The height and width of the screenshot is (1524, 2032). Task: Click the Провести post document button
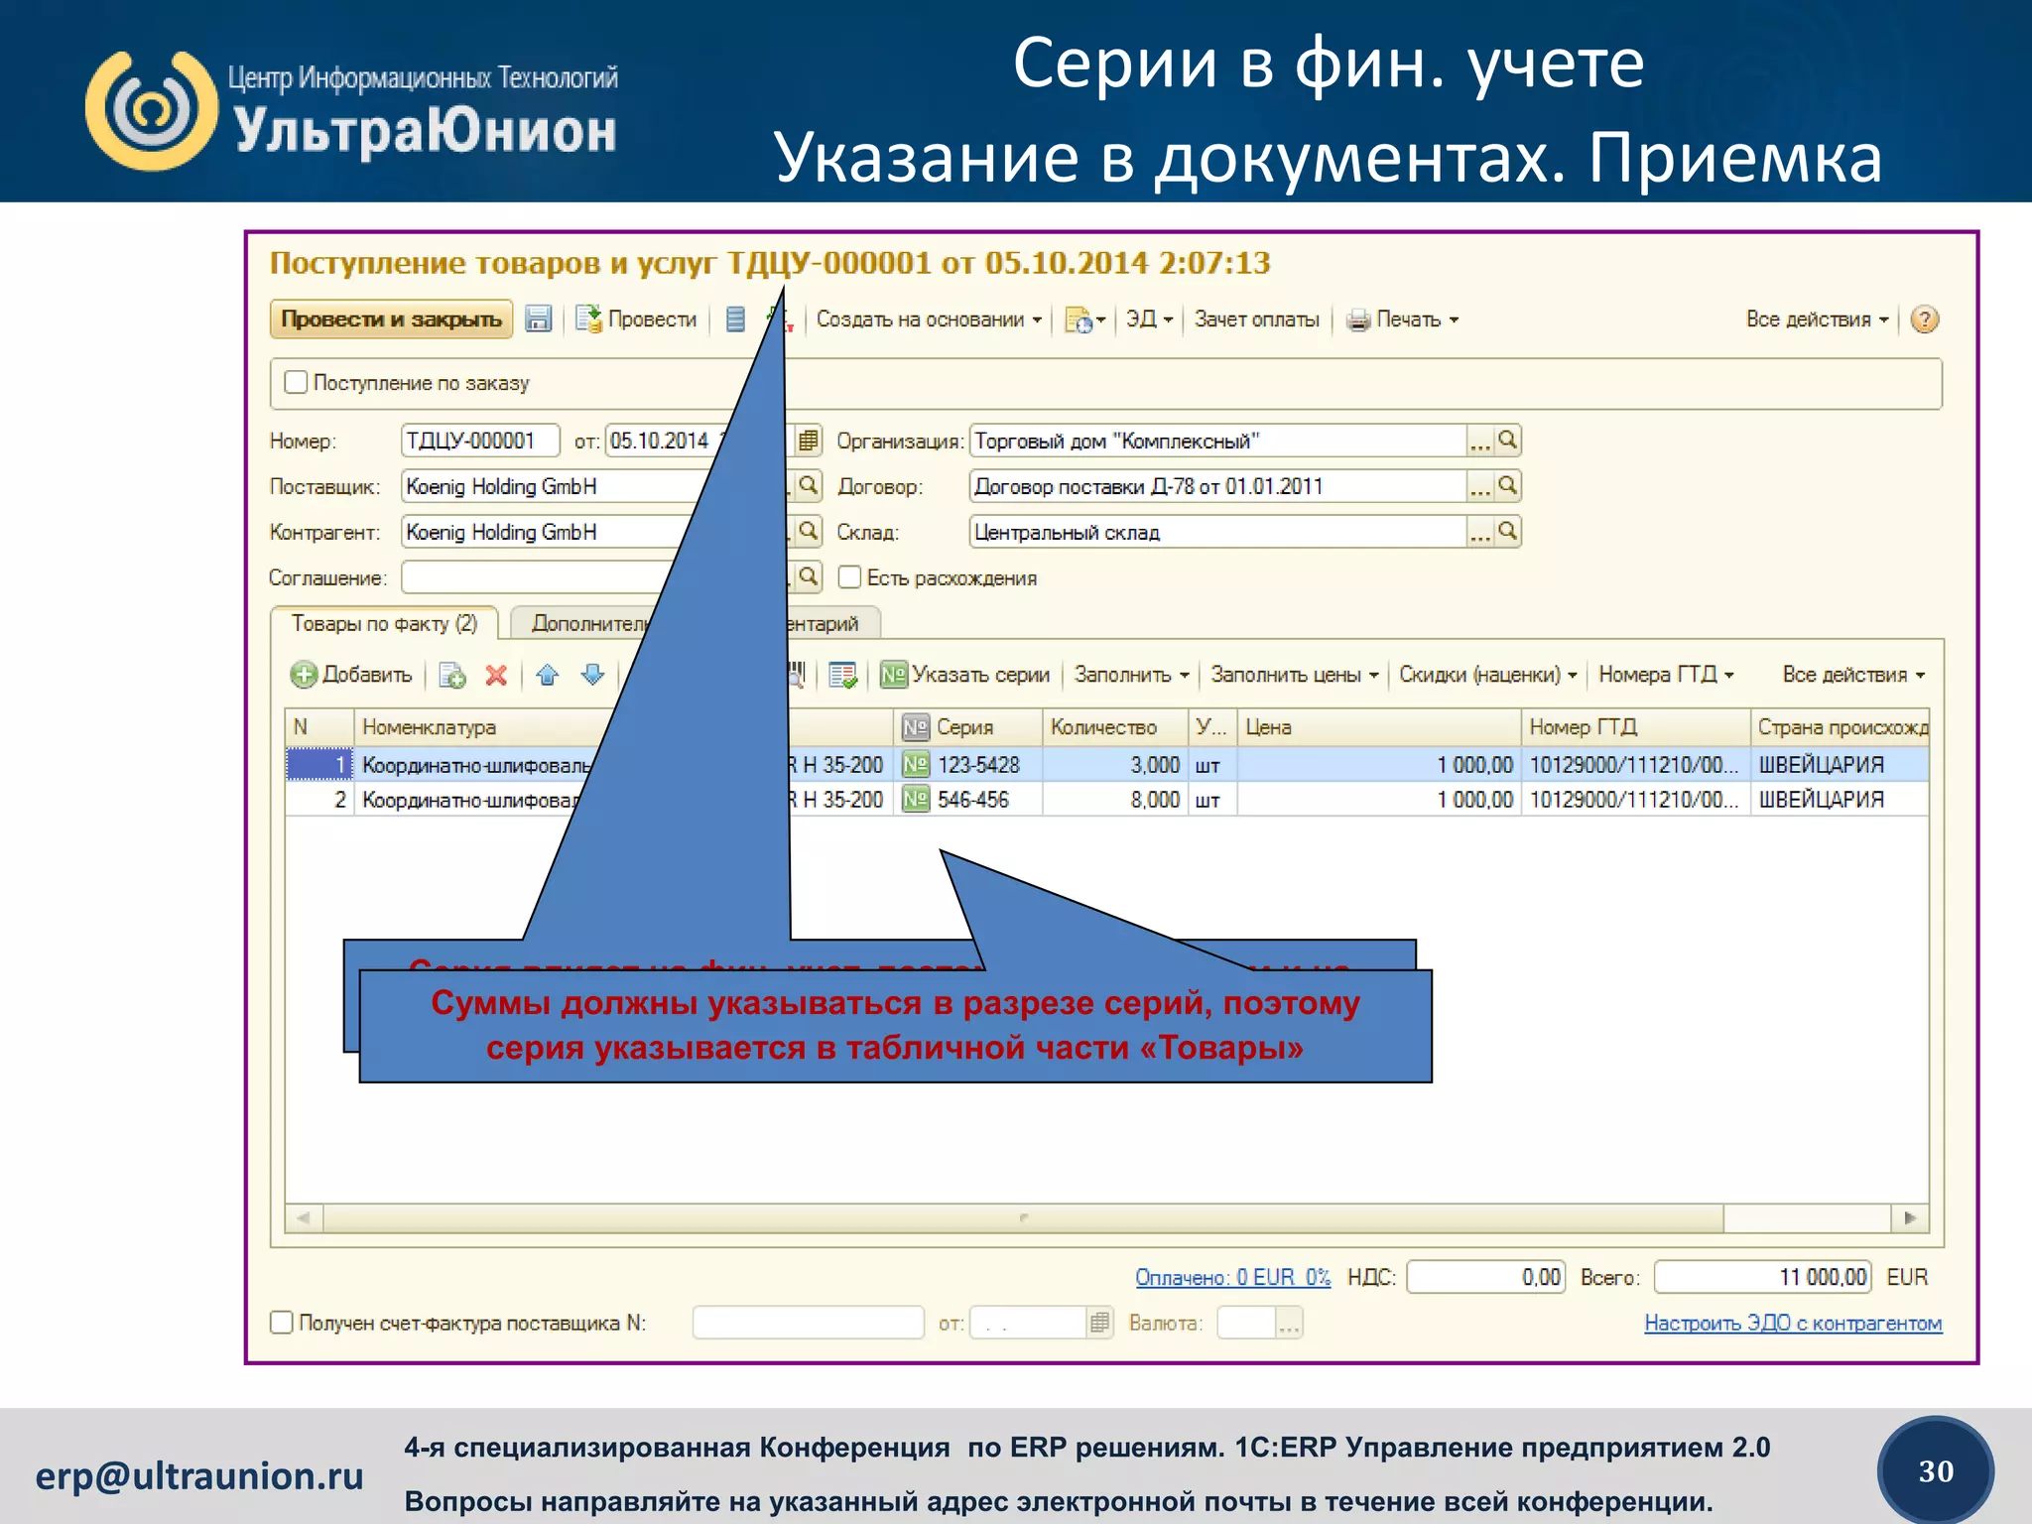click(637, 319)
